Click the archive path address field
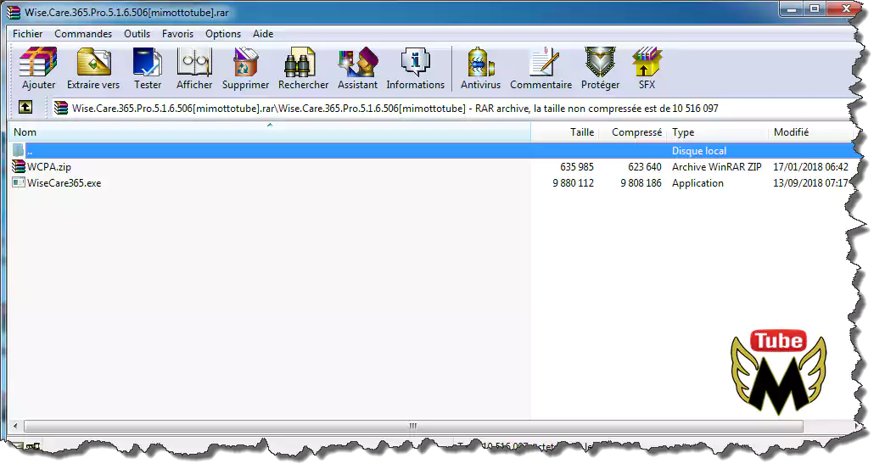This screenshot has width=885, height=475. tap(451, 108)
